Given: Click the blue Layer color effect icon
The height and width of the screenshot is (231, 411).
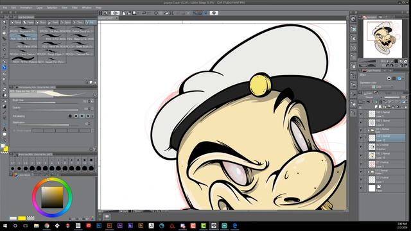Looking at the screenshot, I should [399, 78].
